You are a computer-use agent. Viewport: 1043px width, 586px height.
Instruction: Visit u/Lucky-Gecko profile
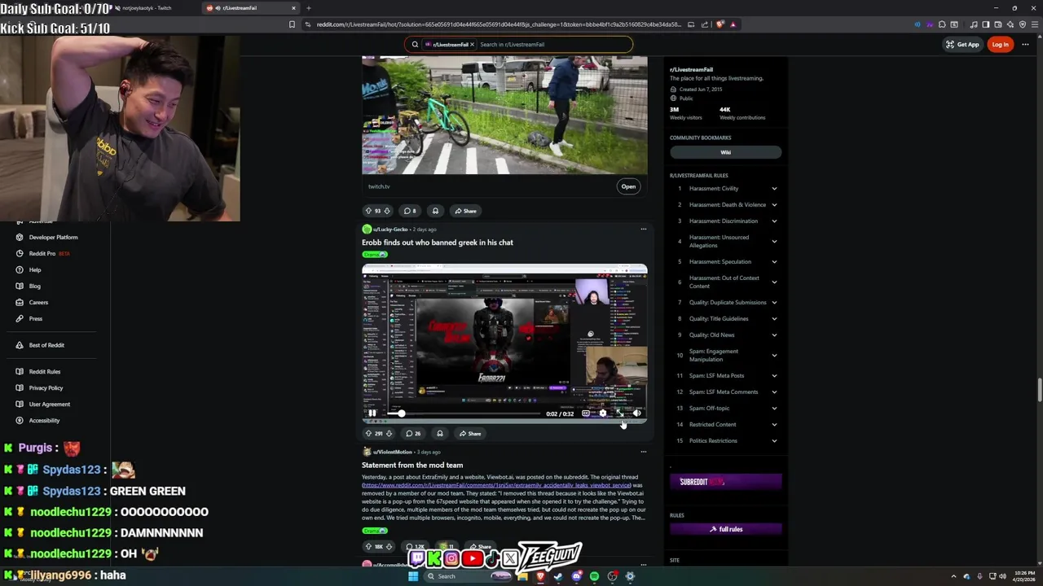[x=390, y=230]
